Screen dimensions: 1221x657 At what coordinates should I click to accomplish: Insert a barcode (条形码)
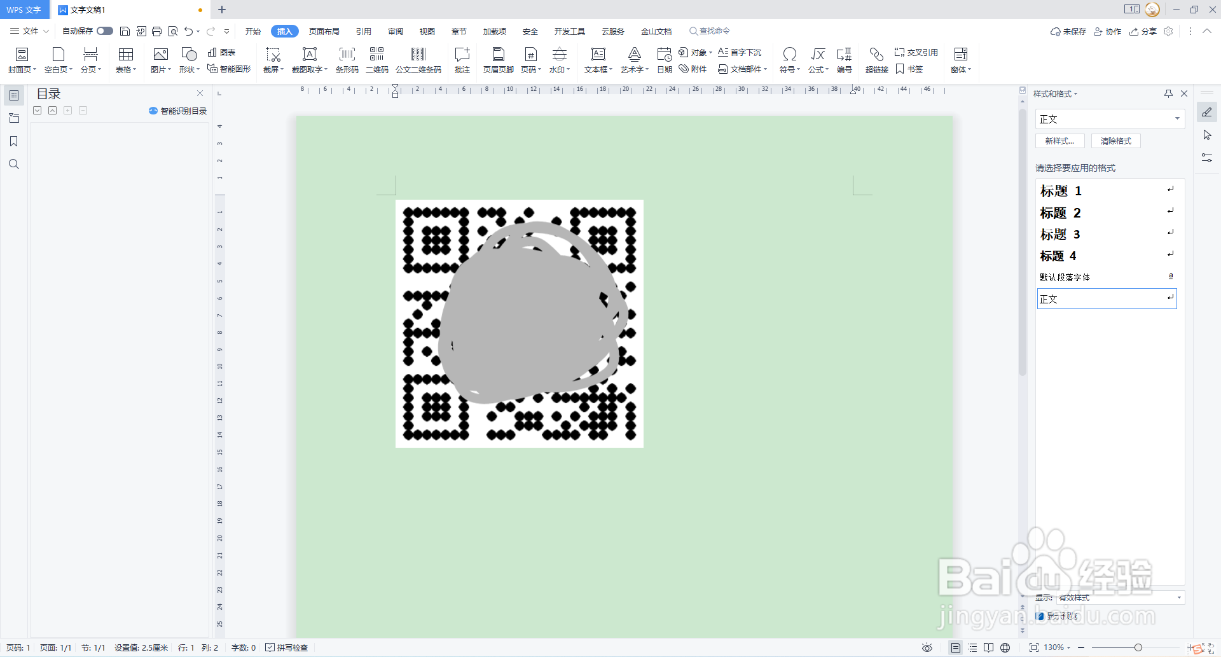pos(347,60)
